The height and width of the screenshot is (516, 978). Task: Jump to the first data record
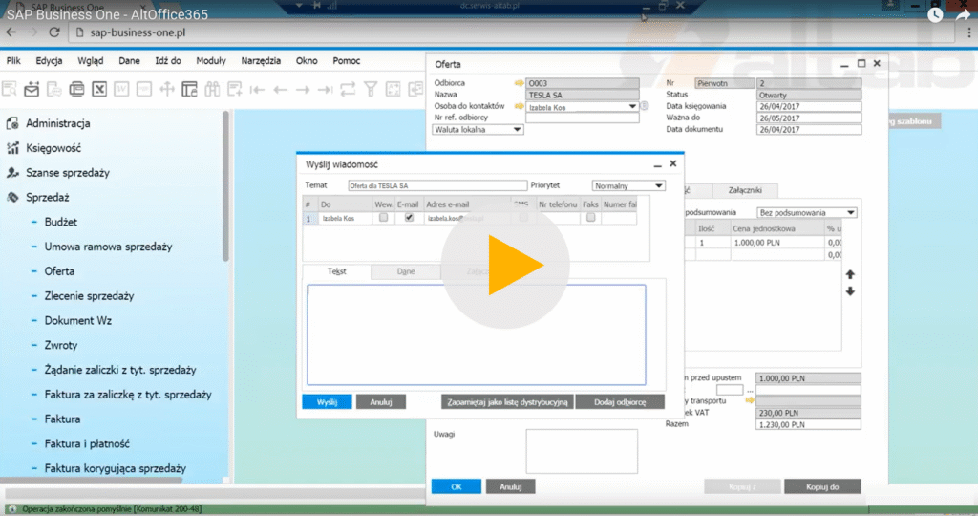point(257,90)
